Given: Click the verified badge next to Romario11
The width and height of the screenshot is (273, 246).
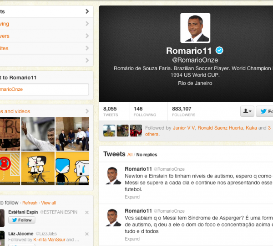Looking at the screenshot, I should [x=219, y=50].
